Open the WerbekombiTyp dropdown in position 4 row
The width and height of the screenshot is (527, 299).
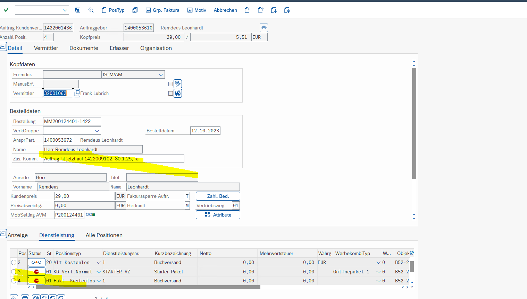coord(378,281)
